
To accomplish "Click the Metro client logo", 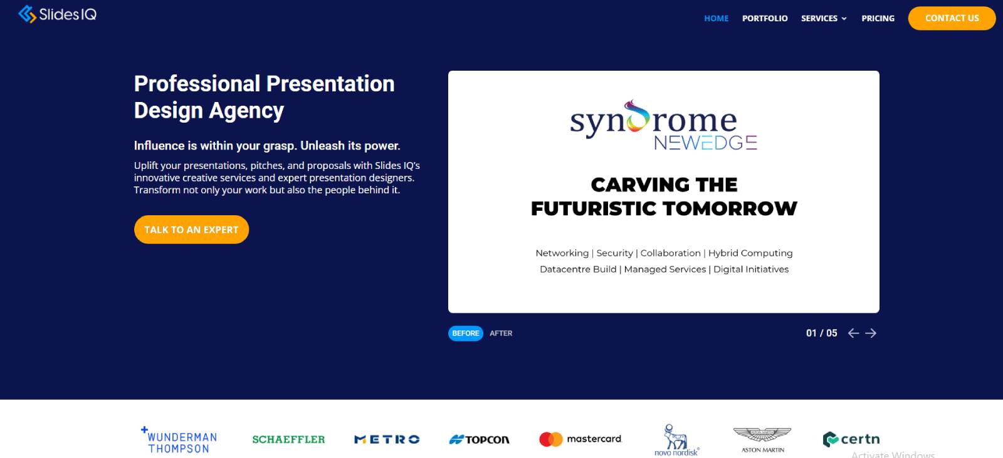I will point(387,439).
